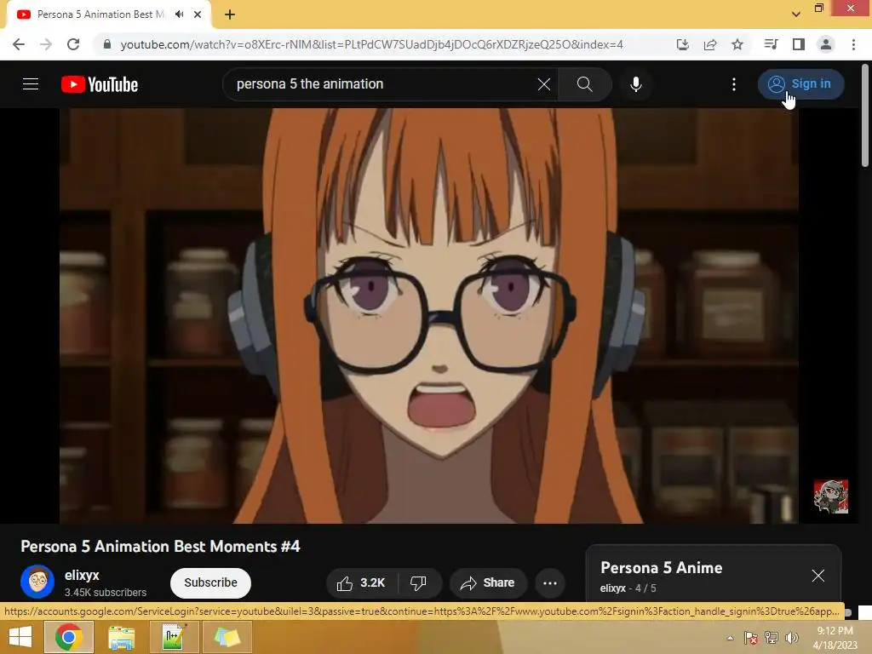Like the video with thumbs up
Image resolution: width=872 pixels, height=654 pixels.
point(360,582)
